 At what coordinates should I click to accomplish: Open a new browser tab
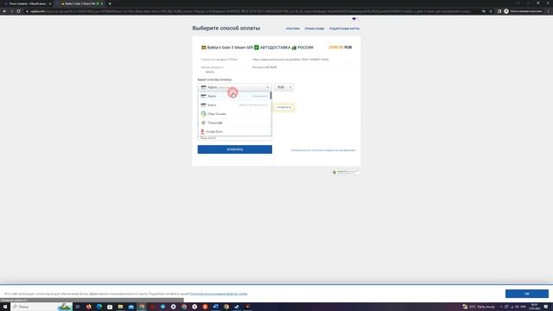pyautogui.click(x=110, y=3)
